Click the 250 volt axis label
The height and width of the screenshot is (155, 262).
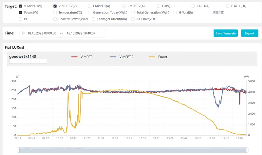pos(14,90)
